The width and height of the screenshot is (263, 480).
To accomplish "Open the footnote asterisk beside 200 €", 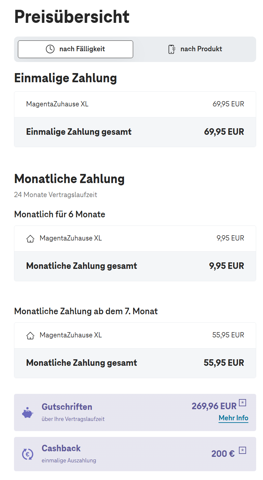I will tap(242, 450).
